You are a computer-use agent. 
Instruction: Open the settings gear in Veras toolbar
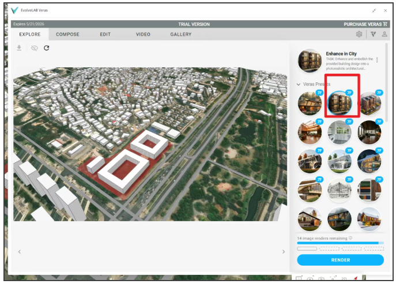tap(359, 34)
